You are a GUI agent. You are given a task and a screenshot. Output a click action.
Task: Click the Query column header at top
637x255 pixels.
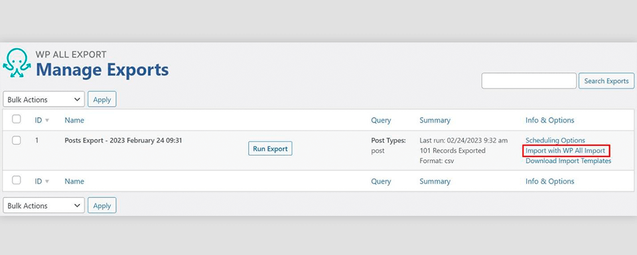click(381, 121)
